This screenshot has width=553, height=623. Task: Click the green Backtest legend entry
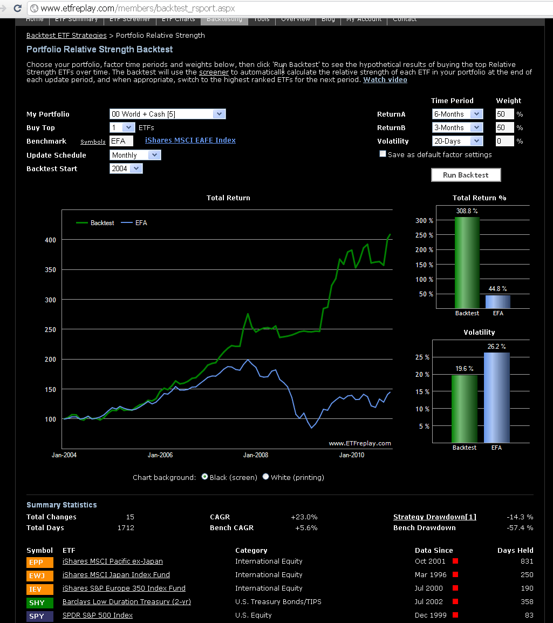pos(95,223)
